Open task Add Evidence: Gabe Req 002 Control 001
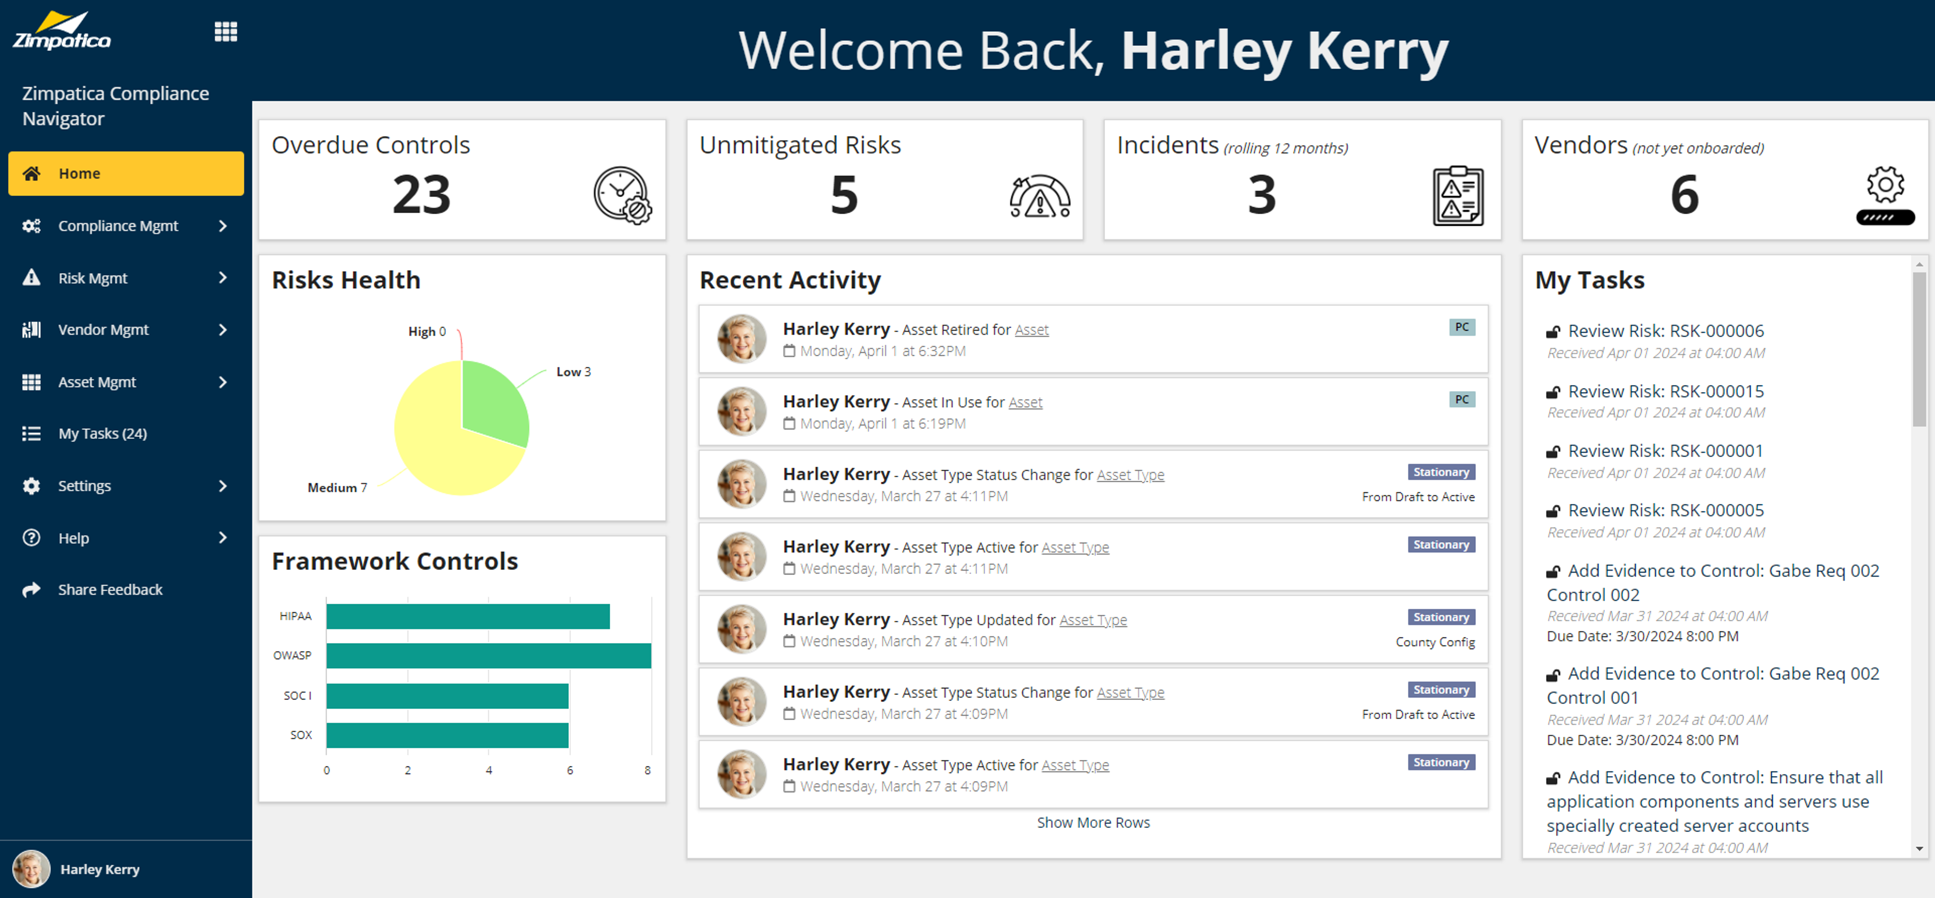The width and height of the screenshot is (1935, 898). point(1713,686)
